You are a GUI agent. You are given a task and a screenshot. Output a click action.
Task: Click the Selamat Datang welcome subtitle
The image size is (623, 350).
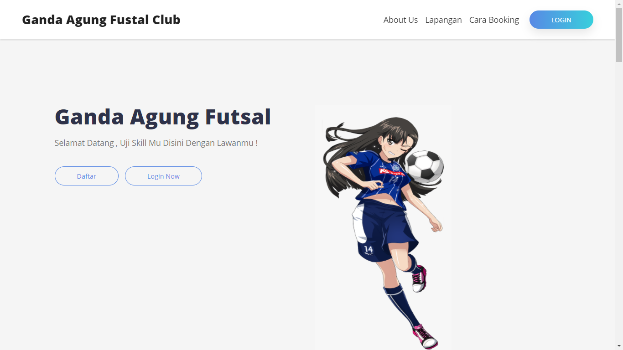[156, 143]
